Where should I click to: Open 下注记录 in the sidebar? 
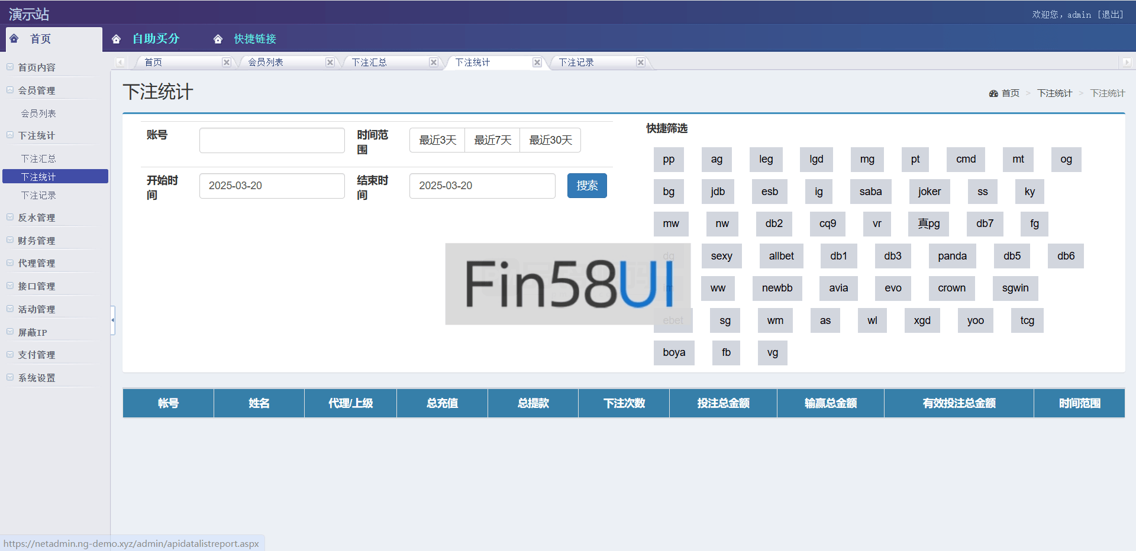[38, 195]
